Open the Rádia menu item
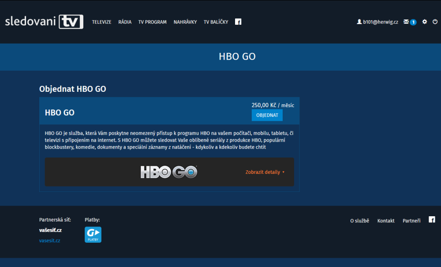This screenshot has height=267, width=441. pos(125,22)
